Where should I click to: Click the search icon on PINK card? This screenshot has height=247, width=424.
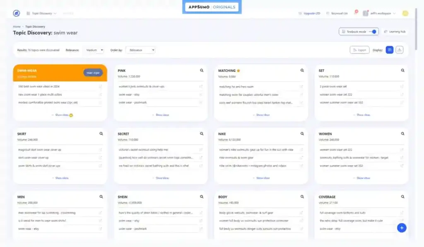click(x=202, y=71)
